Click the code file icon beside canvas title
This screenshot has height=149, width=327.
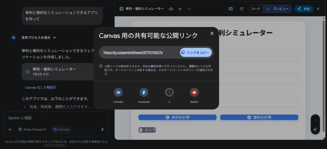121,9
